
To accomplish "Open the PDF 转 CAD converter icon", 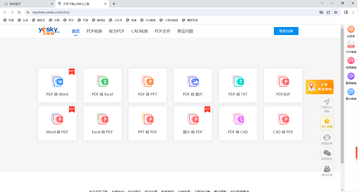I will click(238, 119).
